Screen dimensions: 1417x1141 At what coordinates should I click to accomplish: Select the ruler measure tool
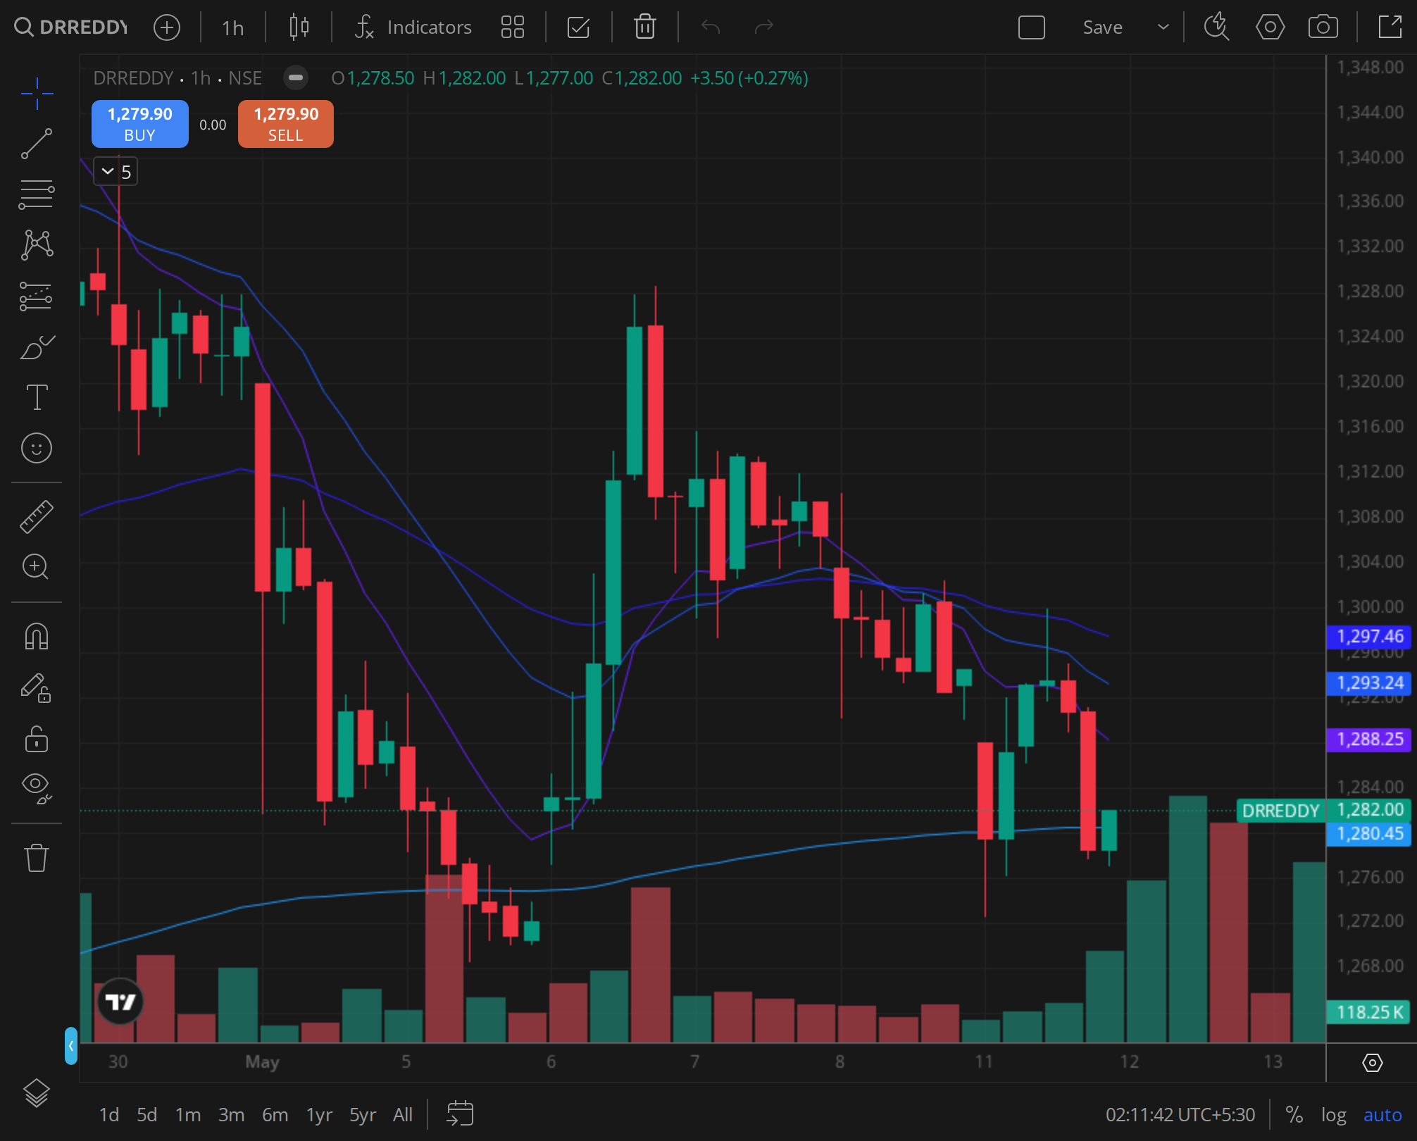coord(37,516)
